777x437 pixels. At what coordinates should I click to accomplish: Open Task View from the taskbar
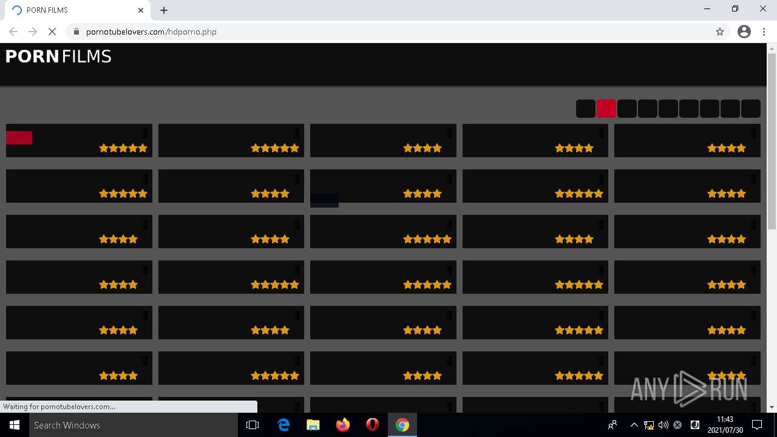253,425
